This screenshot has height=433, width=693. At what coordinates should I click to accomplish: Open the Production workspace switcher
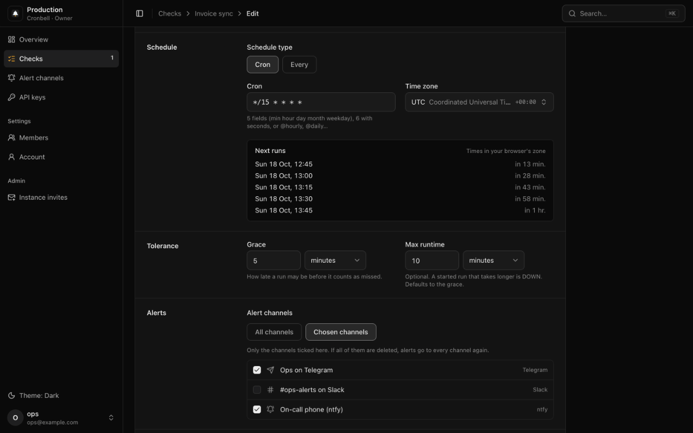61,13
